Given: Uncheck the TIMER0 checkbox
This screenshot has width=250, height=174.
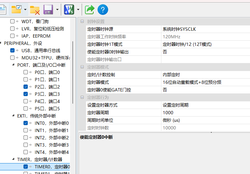Looking at the screenshot, I should pos(25,167).
